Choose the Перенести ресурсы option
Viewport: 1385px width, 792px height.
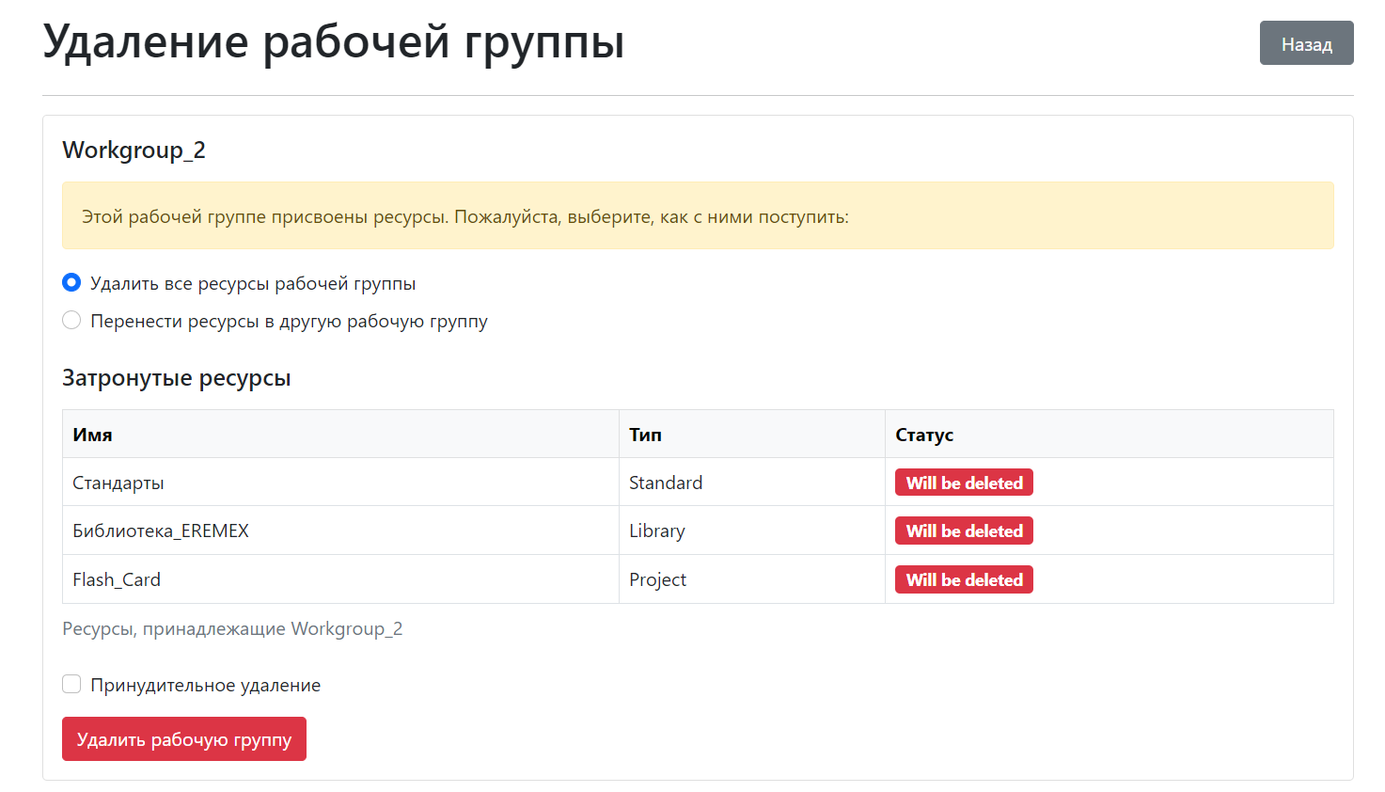click(x=71, y=320)
